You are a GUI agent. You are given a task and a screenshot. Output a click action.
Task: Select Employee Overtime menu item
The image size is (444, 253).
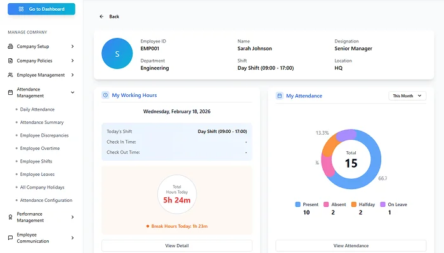pyautogui.click(x=40, y=148)
